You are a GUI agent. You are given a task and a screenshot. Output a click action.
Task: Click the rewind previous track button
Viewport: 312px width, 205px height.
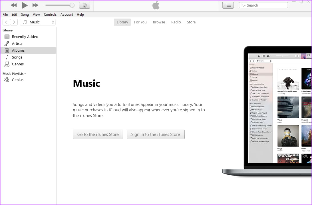13,5
